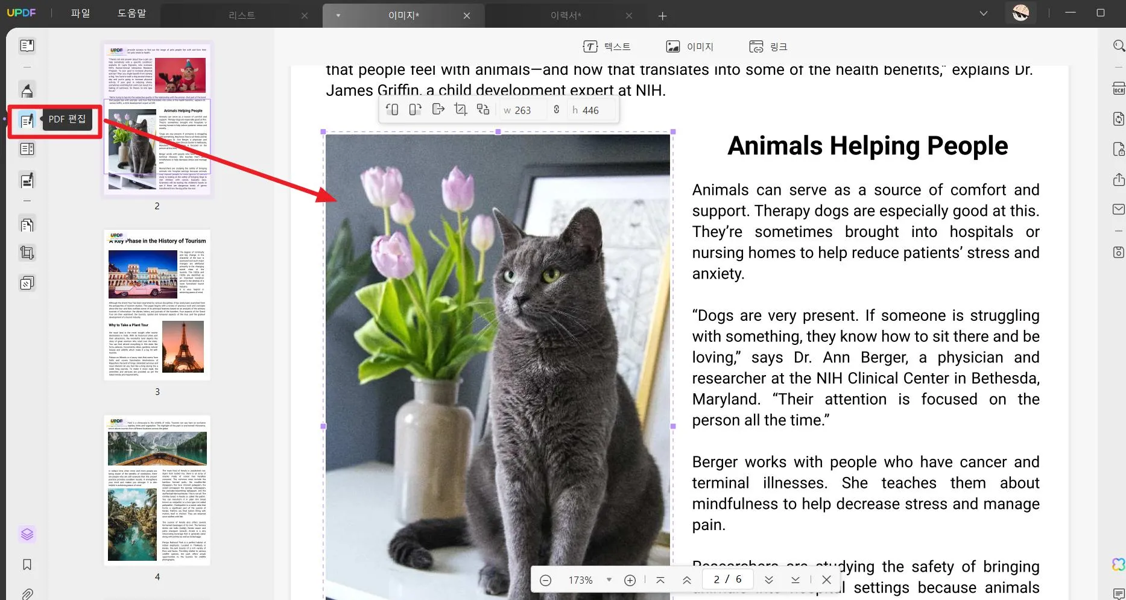Select page 3 thumbnail
Viewport: 1126px width, 600px height.
157,305
